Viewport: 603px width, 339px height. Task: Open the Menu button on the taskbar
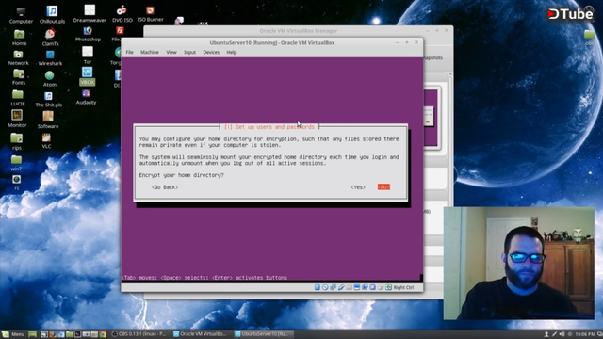point(13,334)
